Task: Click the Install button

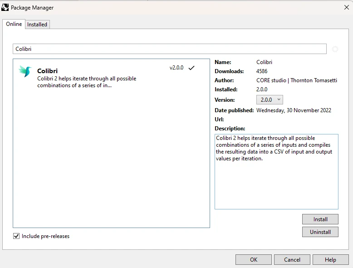Action: pyautogui.click(x=320, y=219)
